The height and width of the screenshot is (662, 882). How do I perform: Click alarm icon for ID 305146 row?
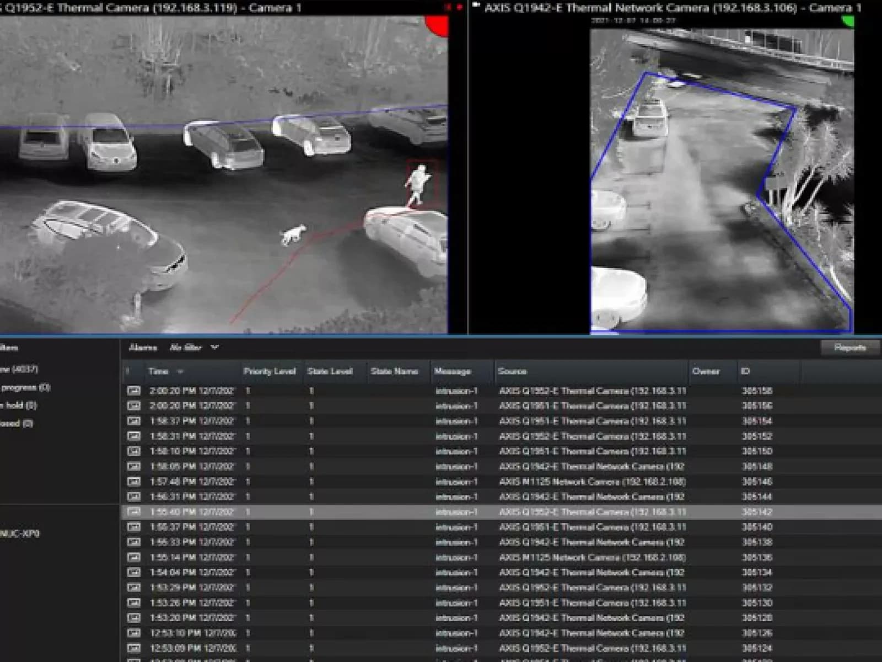(x=133, y=482)
